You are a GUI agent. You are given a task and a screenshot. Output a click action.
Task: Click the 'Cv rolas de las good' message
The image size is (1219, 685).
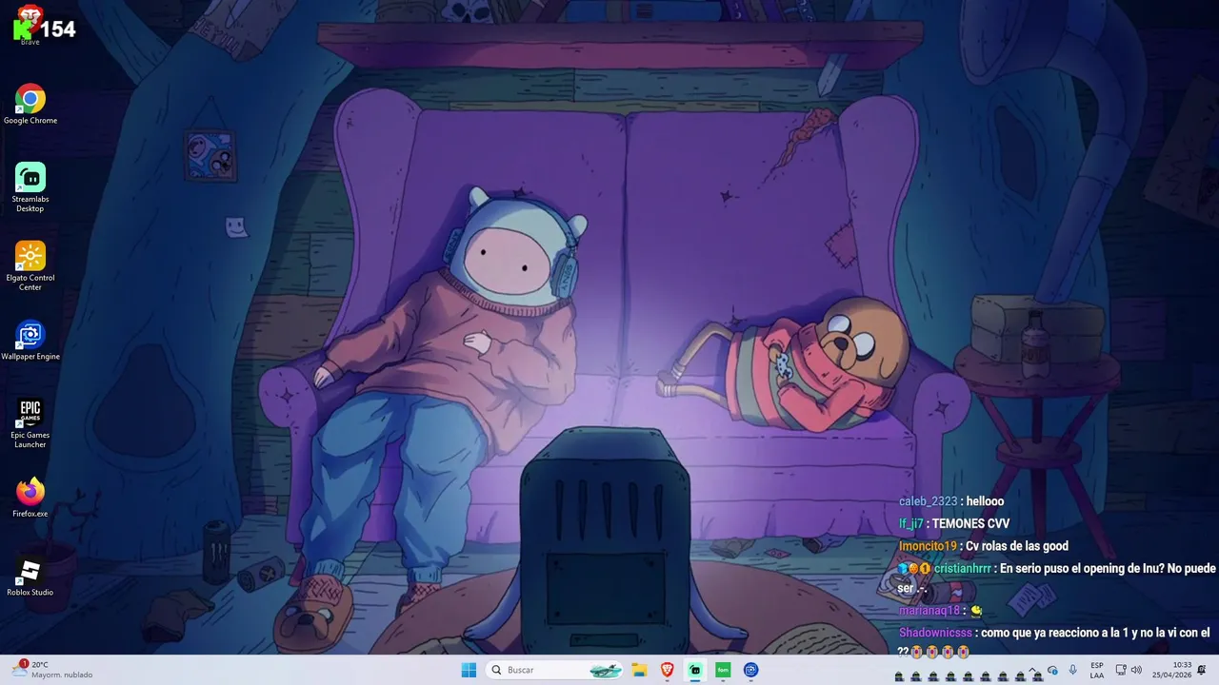coord(1017,546)
